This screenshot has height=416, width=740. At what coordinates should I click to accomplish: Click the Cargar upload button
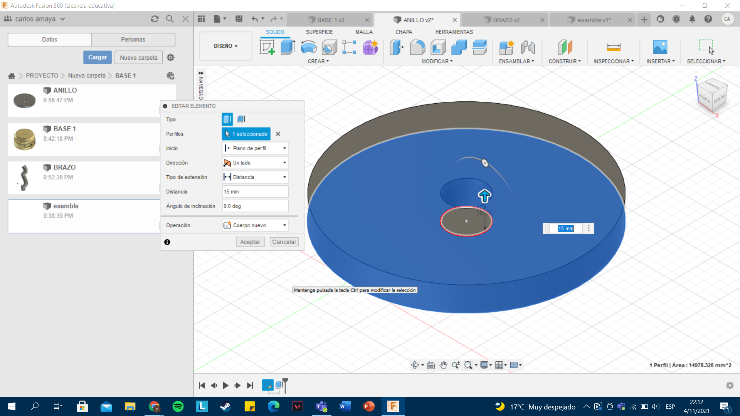point(98,57)
